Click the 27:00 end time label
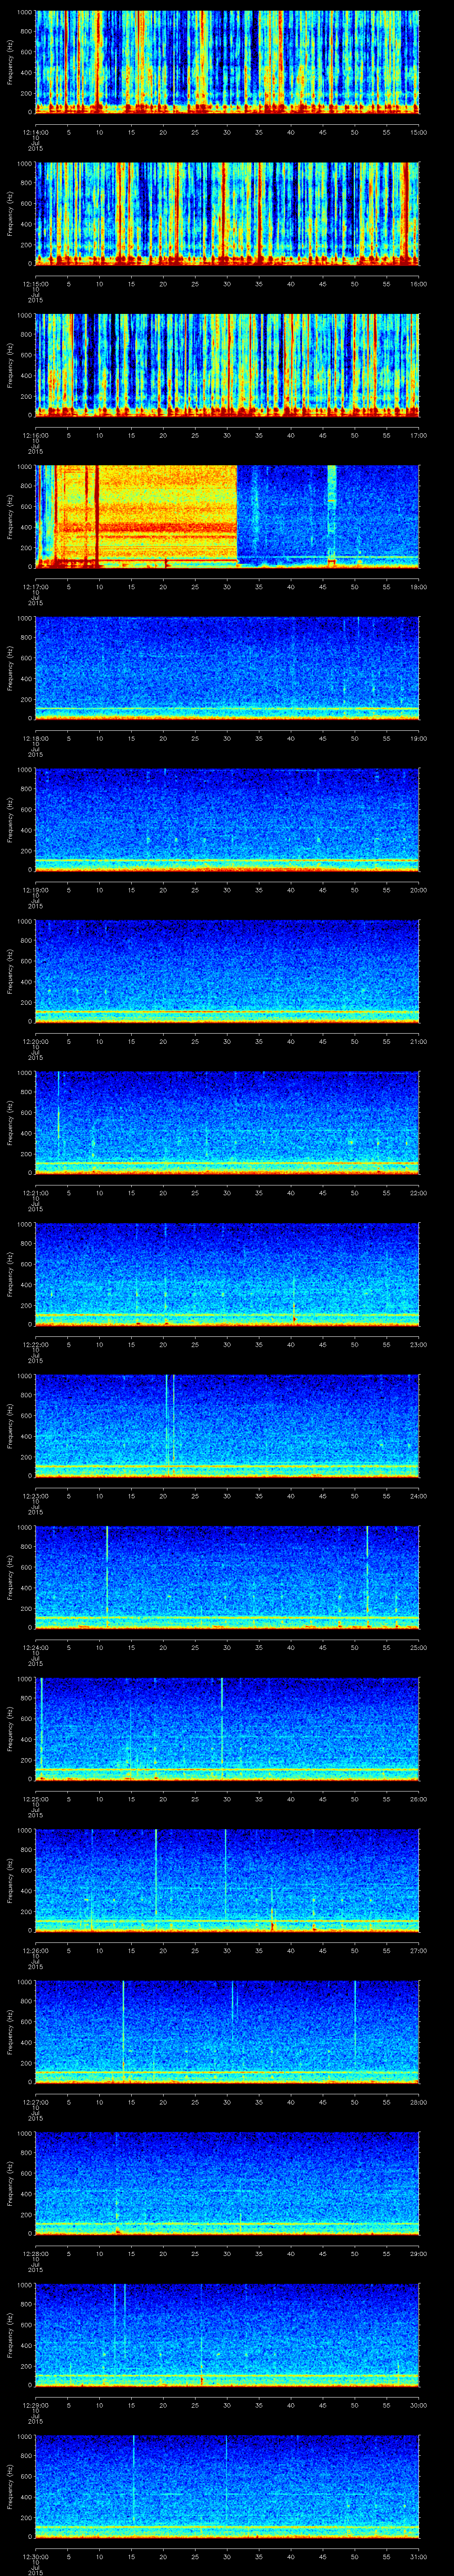The width and height of the screenshot is (454, 2576). click(x=419, y=1950)
